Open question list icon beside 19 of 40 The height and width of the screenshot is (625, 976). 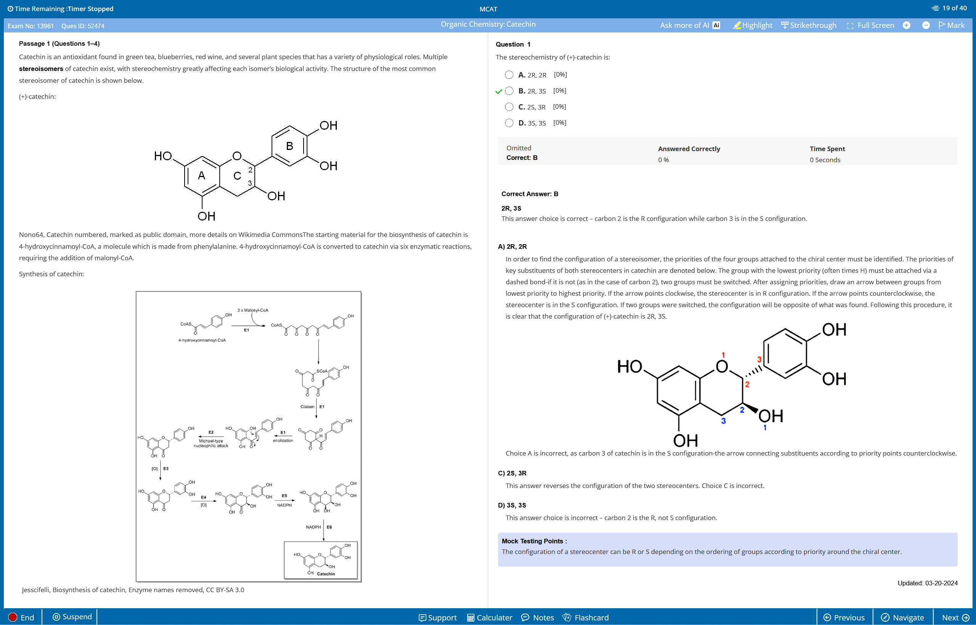[936, 8]
